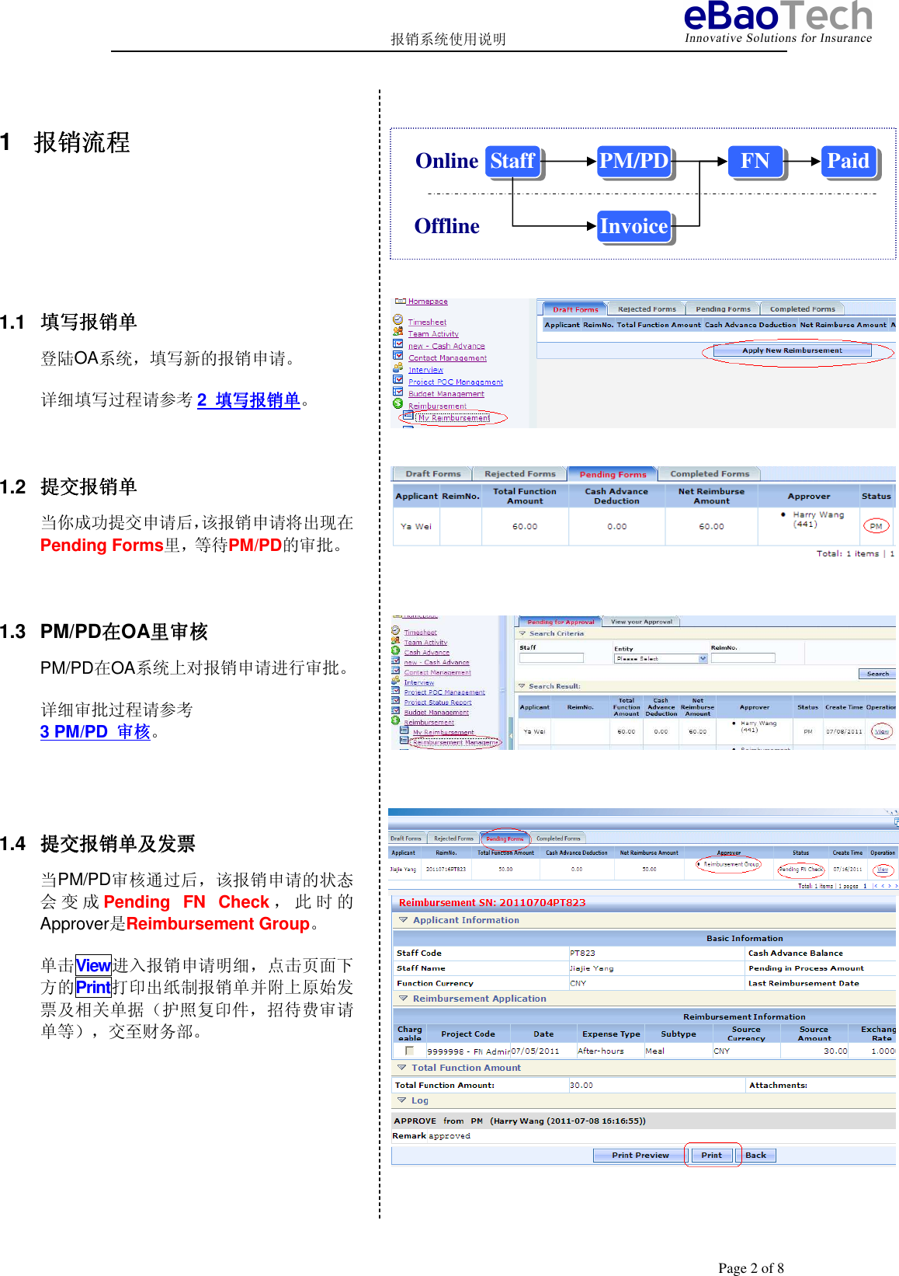This screenshot has width=899, height=1276.
Task: Open Project Status Report link in the 1.3 sidebar
Action: point(438,702)
